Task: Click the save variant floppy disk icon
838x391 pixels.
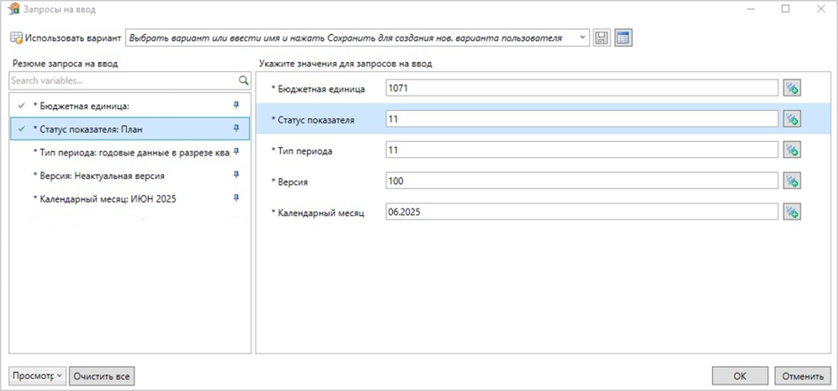Action: pos(602,39)
